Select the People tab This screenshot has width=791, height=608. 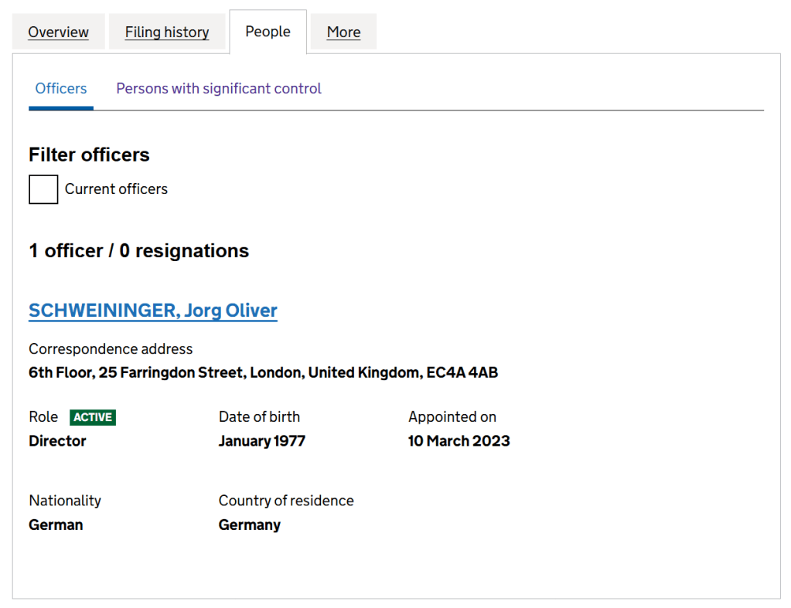(x=268, y=32)
